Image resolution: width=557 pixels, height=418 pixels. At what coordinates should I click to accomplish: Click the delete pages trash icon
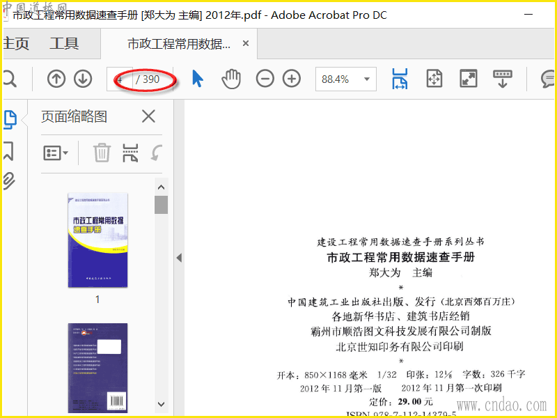coord(102,153)
